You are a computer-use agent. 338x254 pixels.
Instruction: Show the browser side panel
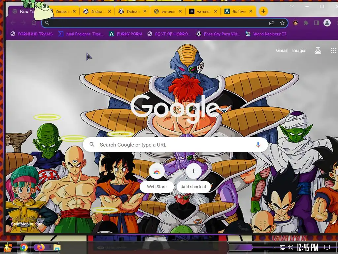point(316,23)
